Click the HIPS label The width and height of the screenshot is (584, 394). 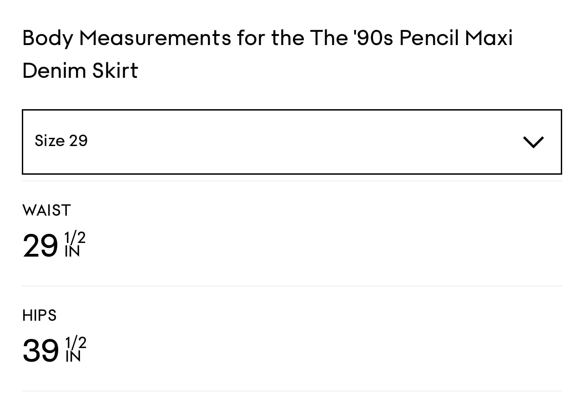(39, 315)
